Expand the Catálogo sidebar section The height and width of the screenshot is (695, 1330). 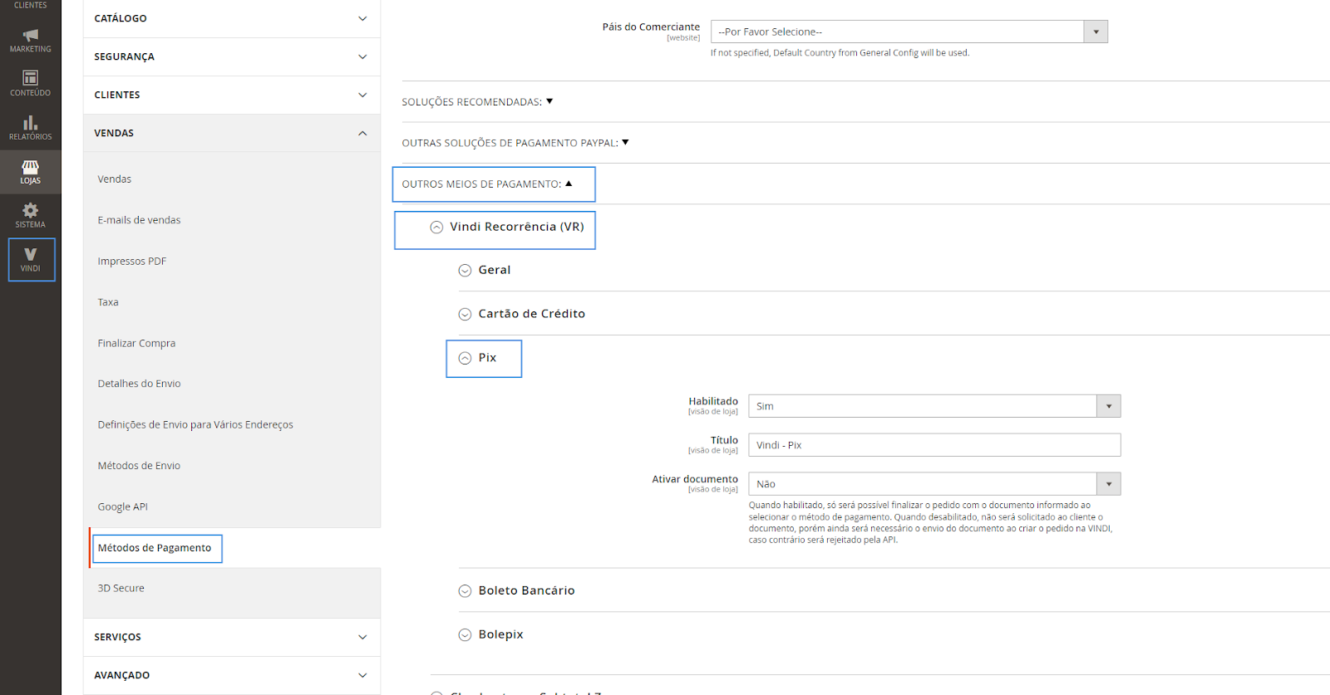[x=231, y=18]
